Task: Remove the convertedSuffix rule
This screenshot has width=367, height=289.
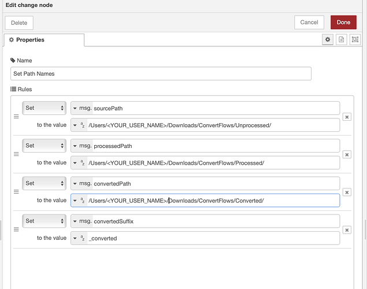Action: [347, 229]
